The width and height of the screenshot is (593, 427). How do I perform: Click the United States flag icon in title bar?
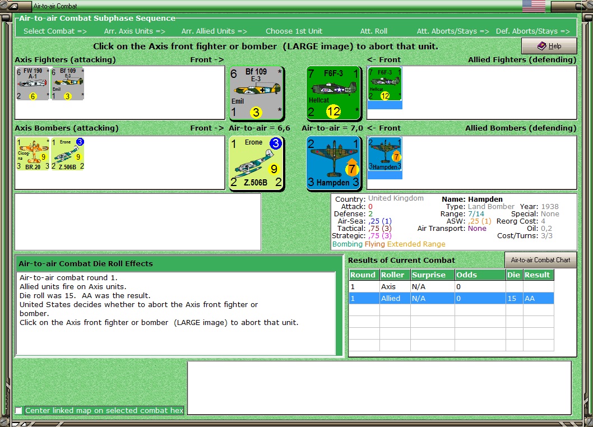click(x=534, y=6)
